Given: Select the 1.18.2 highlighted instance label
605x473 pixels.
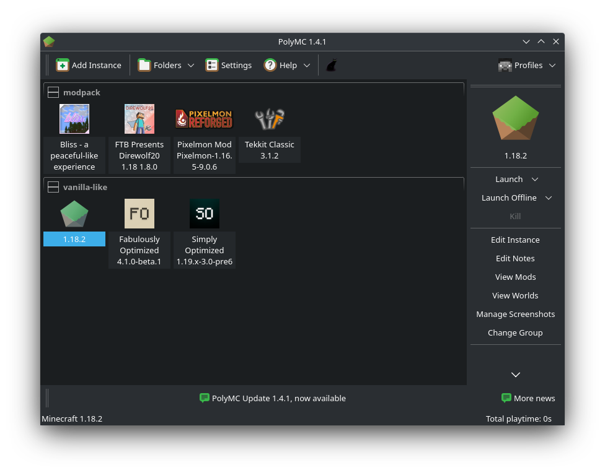Looking at the screenshot, I should (x=74, y=239).
